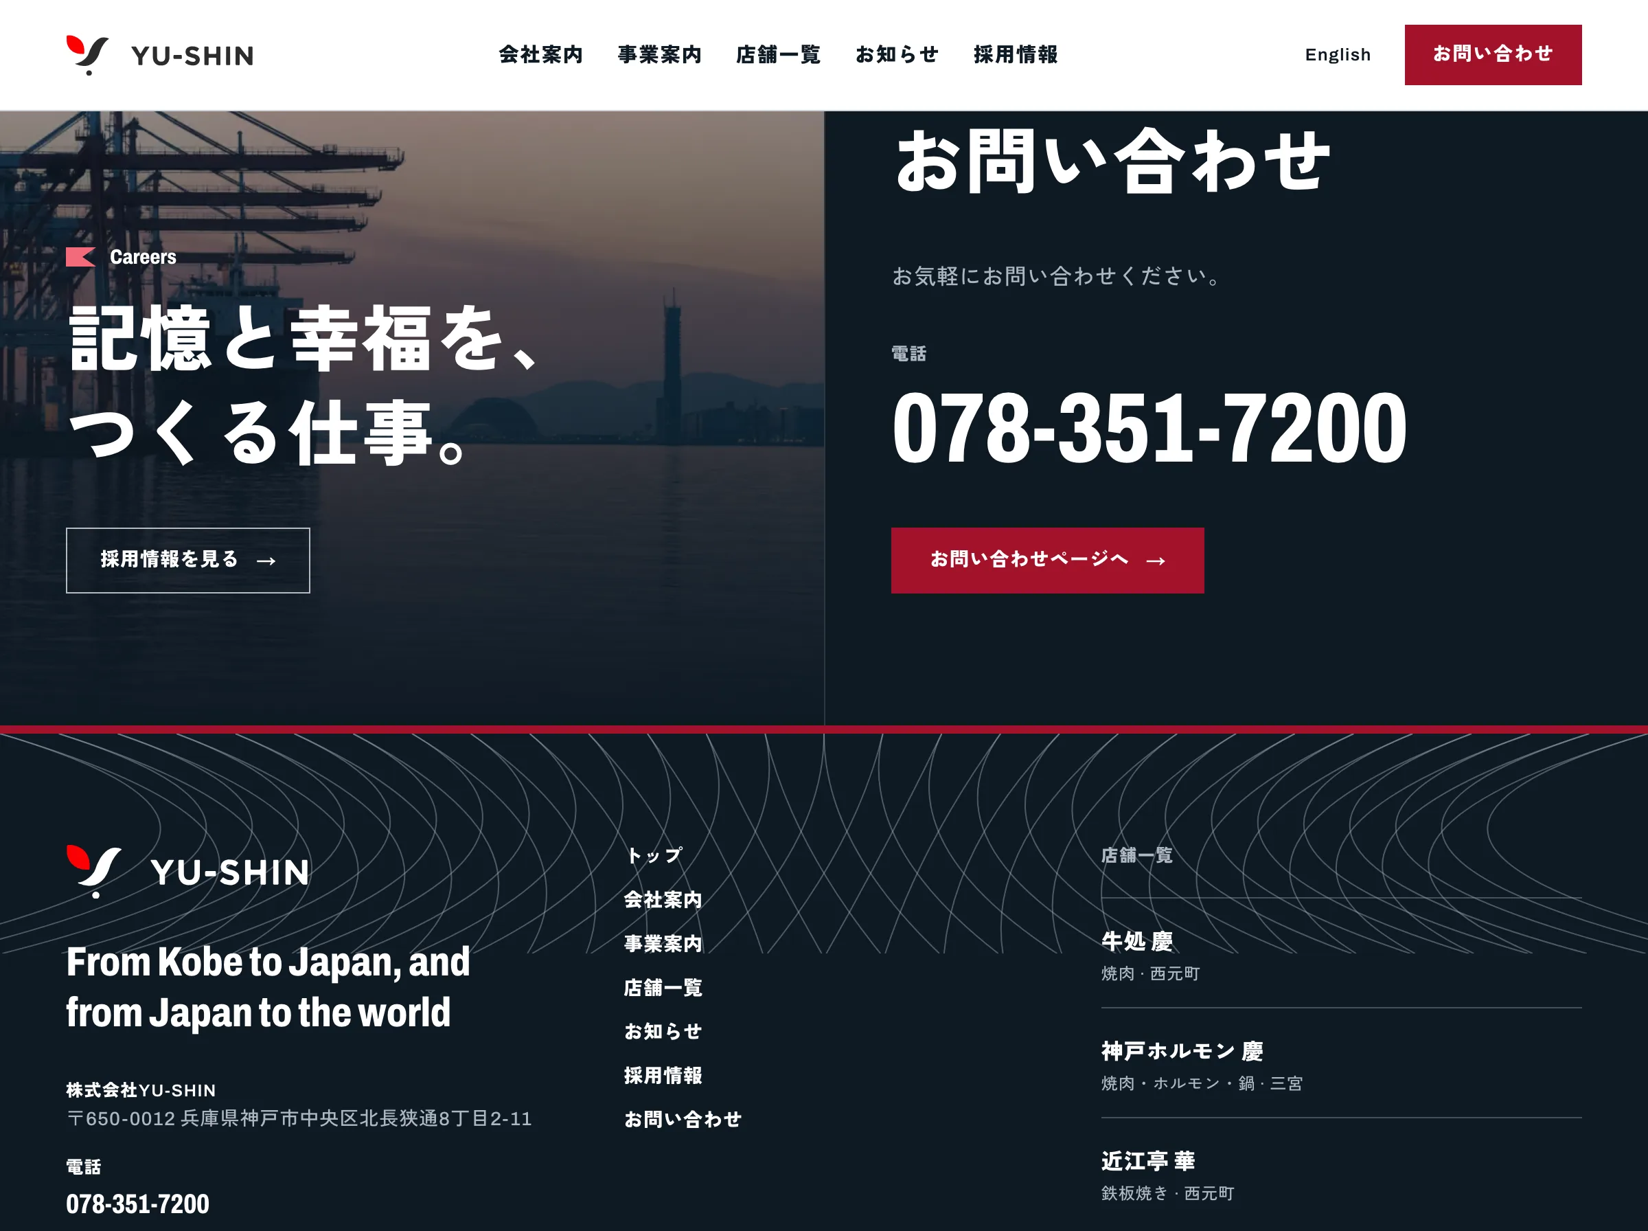This screenshot has height=1231, width=1648.
Task: Click the YU-SHIN logo in the header
Action: tap(159, 55)
